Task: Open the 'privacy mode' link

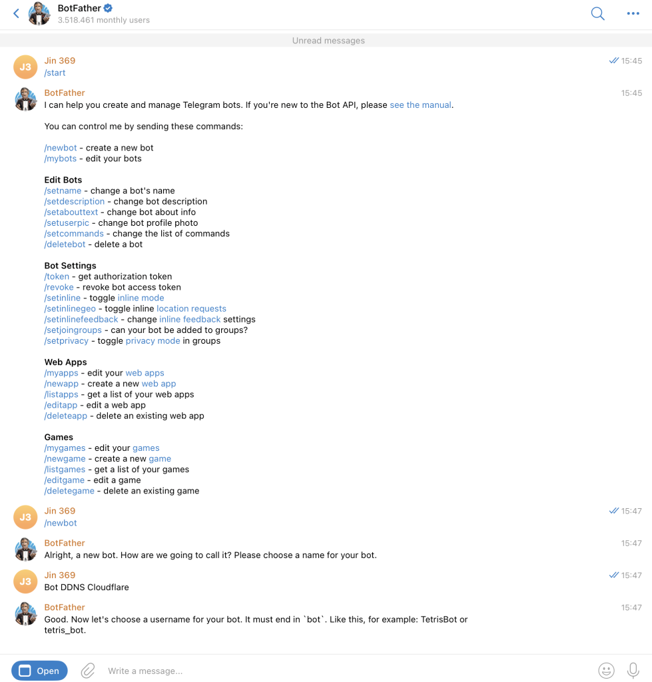Action: (x=153, y=340)
